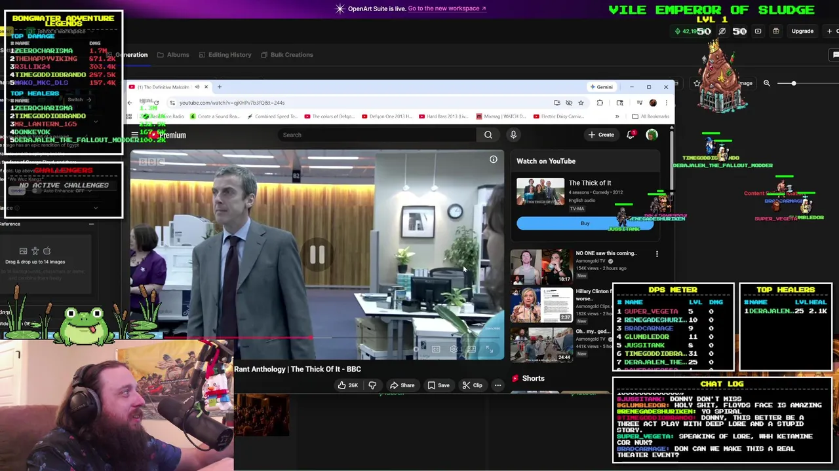Click Create button on YouTube
Viewport: 839px width, 471px height.
[601, 135]
